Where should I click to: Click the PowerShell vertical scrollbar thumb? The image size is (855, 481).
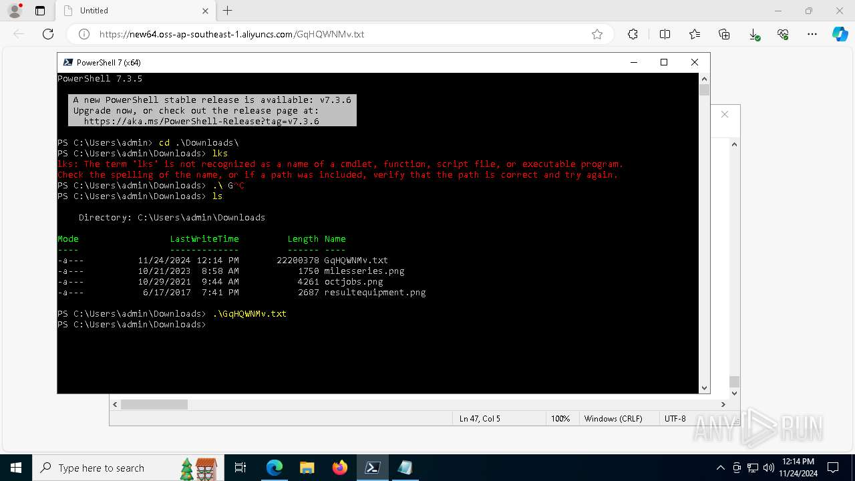coord(704,90)
